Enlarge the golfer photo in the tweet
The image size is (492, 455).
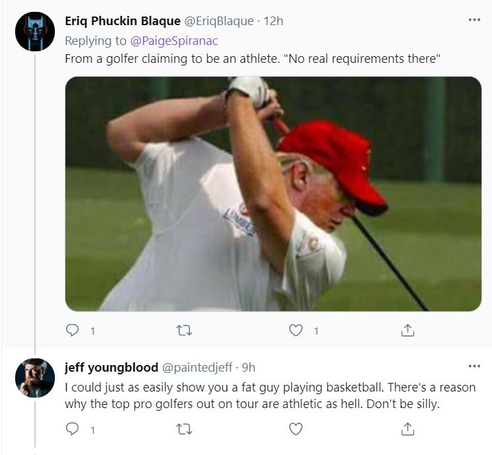[273, 194]
